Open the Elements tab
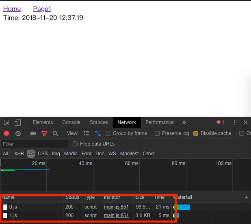This screenshot has width=251, height=224. click(x=43, y=122)
